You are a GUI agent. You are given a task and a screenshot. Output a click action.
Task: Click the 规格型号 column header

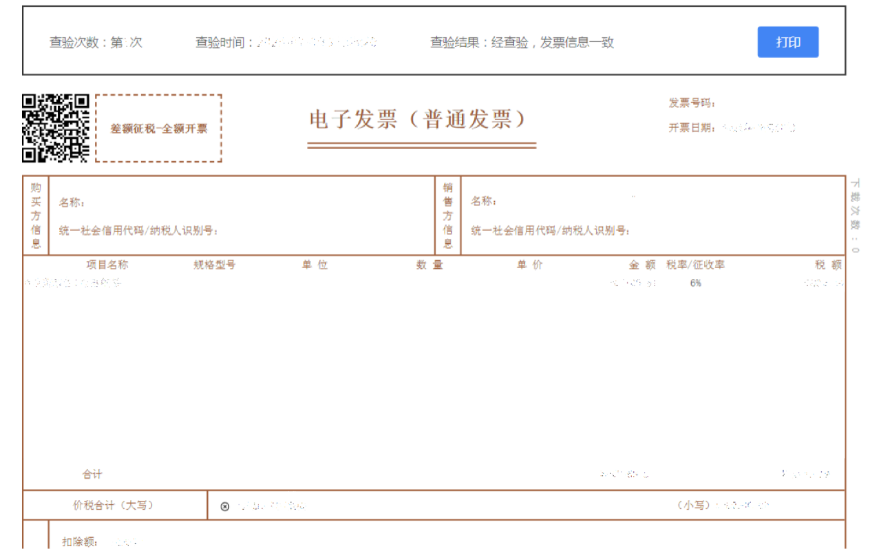click(215, 265)
